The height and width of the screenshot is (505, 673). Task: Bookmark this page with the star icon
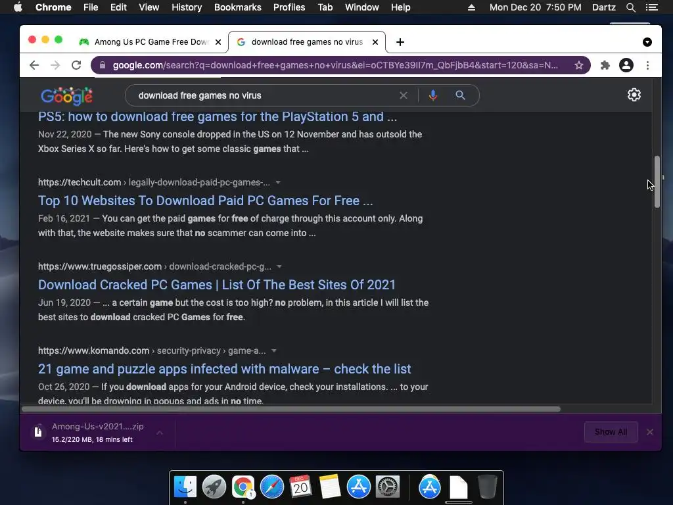point(578,65)
